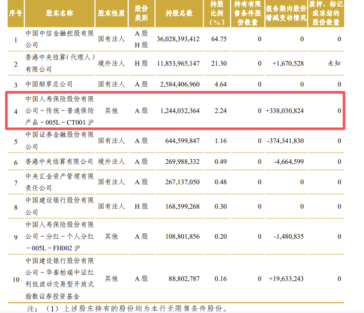The height and width of the screenshot is (313, 364).
Task: Click the value 269,988,332
Action: (x=182, y=161)
